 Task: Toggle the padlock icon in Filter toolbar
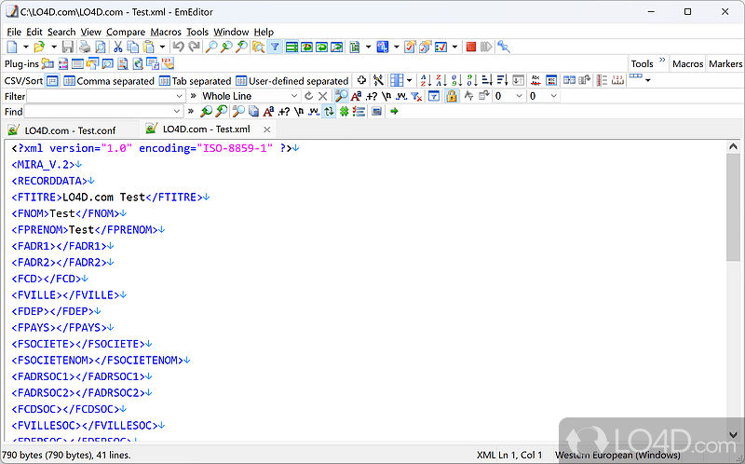[452, 96]
